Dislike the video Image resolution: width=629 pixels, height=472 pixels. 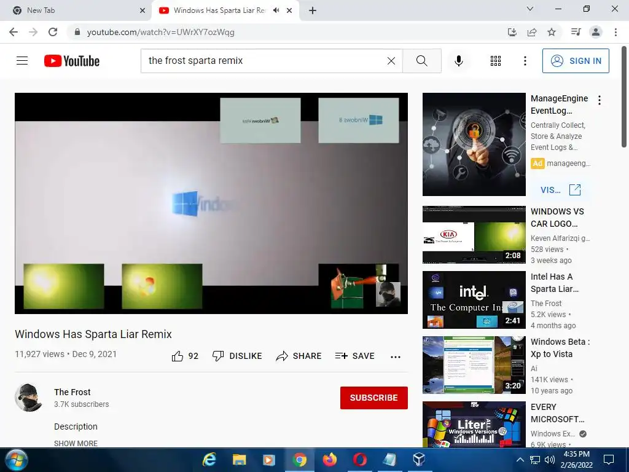point(237,356)
